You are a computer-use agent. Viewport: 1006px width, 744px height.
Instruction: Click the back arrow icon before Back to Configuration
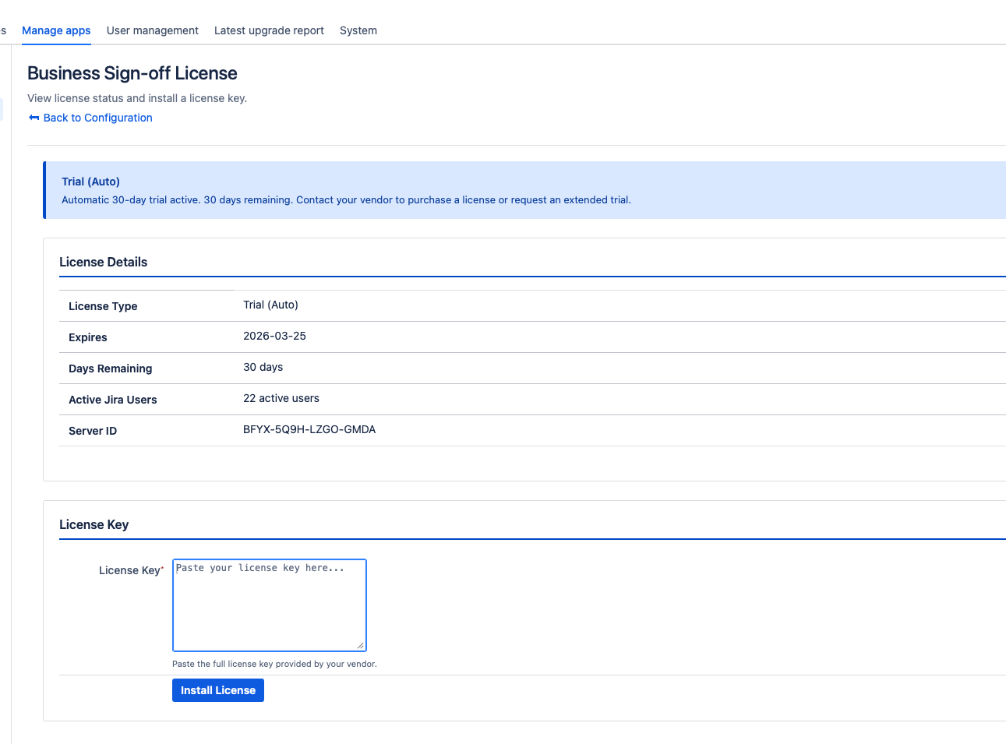point(34,117)
